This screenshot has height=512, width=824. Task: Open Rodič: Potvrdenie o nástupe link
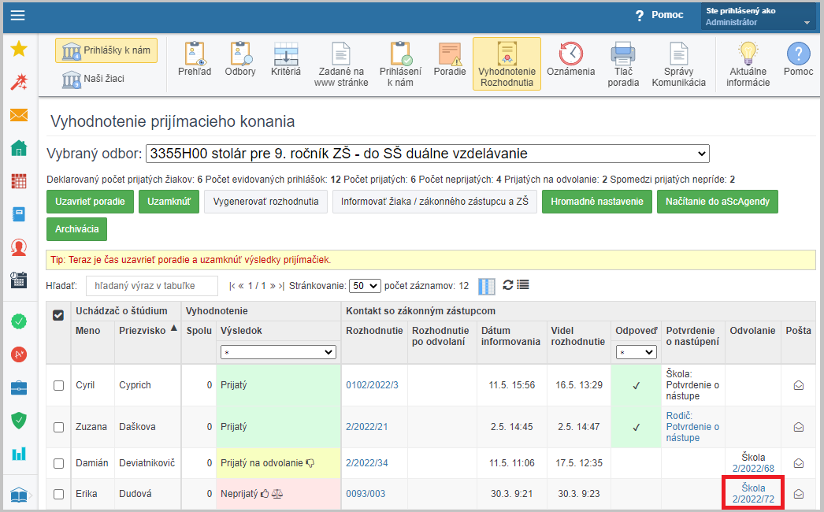point(692,427)
